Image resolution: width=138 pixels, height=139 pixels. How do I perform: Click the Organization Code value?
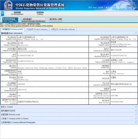tap(26, 61)
